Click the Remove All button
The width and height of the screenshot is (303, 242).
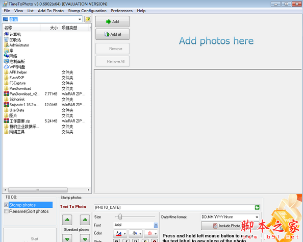click(x=112, y=61)
